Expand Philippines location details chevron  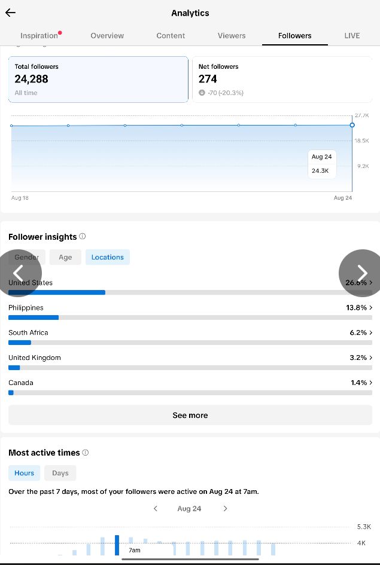click(x=371, y=308)
